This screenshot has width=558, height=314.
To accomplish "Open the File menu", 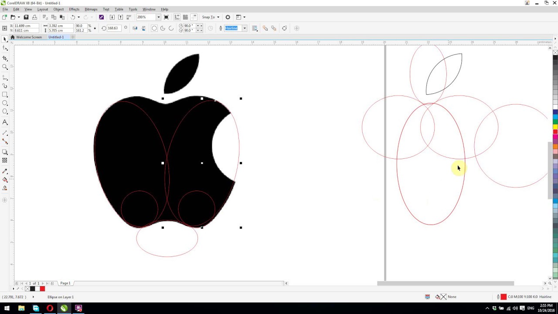I will pos(5,9).
